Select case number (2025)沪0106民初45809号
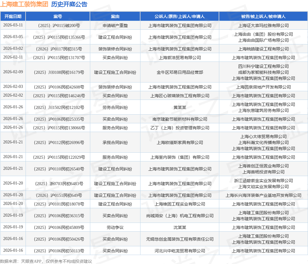Screen dimensions: 308x264 point(59,227)
